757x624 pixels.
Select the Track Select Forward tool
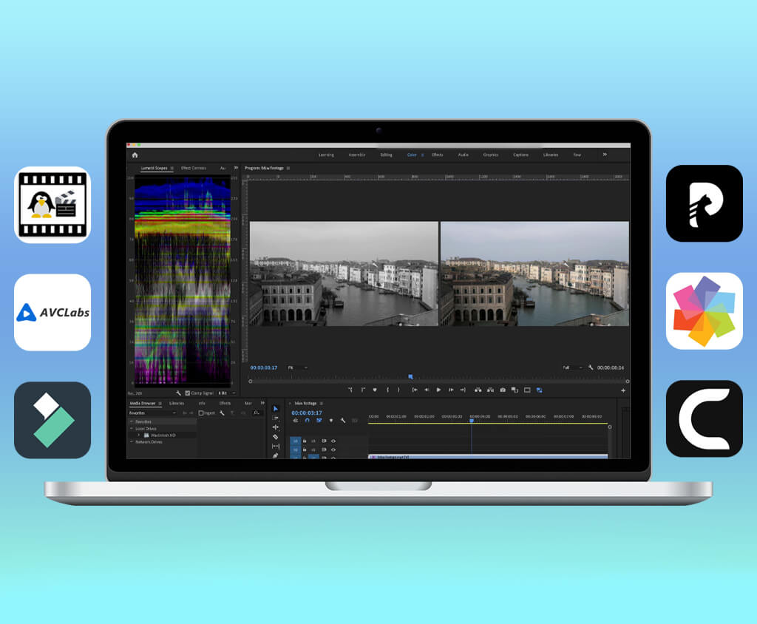[276, 418]
